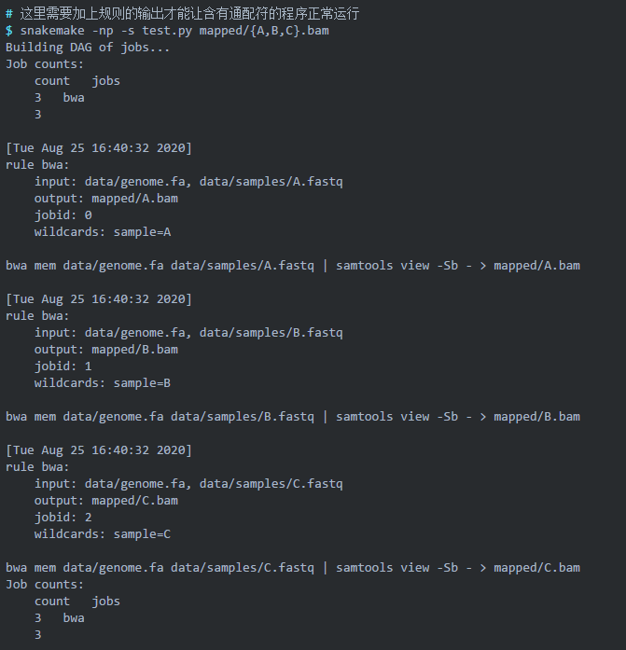Image resolution: width=626 pixels, height=650 pixels.
Task: Click the Chinese comment line at top
Action: 182,14
